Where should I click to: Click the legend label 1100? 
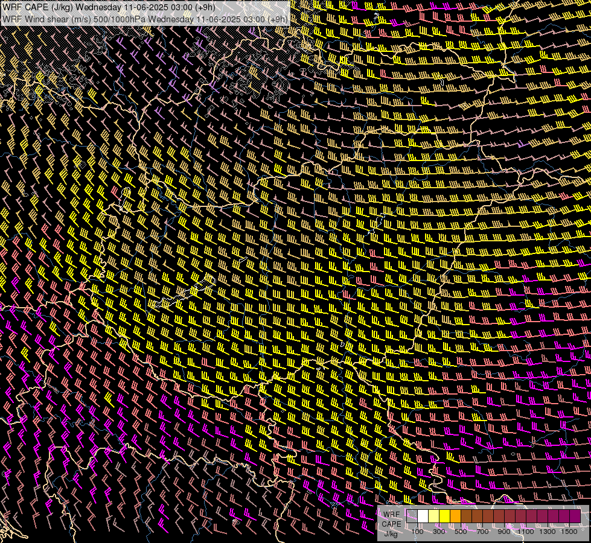coord(526,532)
